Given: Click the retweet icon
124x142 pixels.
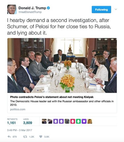Looking at the screenshot, I should click(x=25, y=137).
